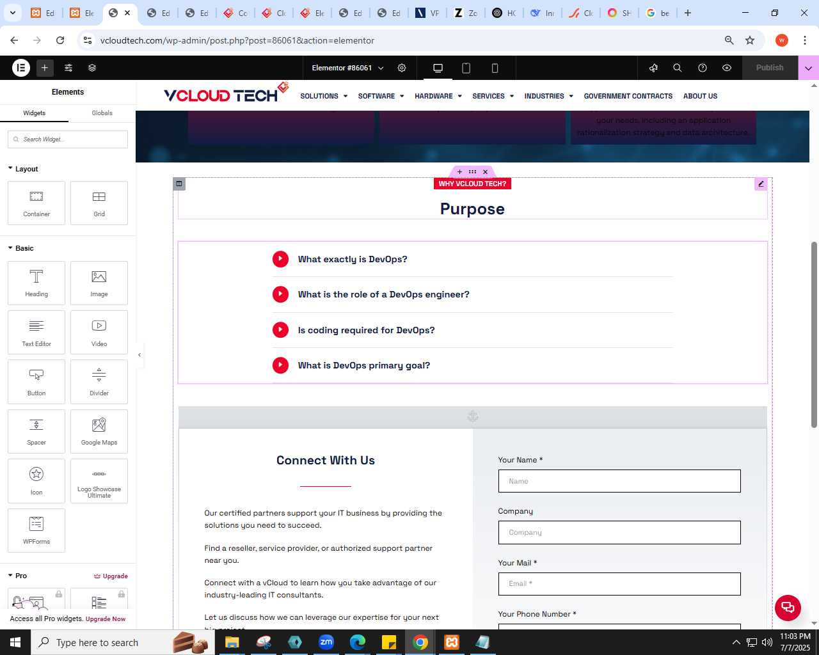The width and height of the screenshot is (819, 655).
Task: Click the pencil edit widget icon
Action: pyautogui.click(x=761, y=184)
